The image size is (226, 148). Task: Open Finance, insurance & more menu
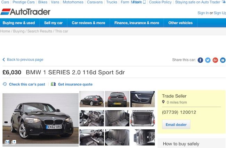click(x=137, y=23)
